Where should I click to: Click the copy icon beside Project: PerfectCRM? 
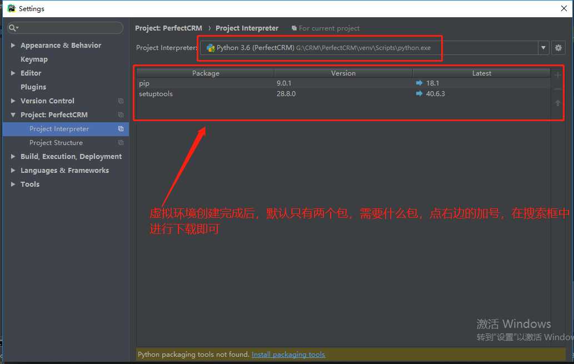coord(121,114)
